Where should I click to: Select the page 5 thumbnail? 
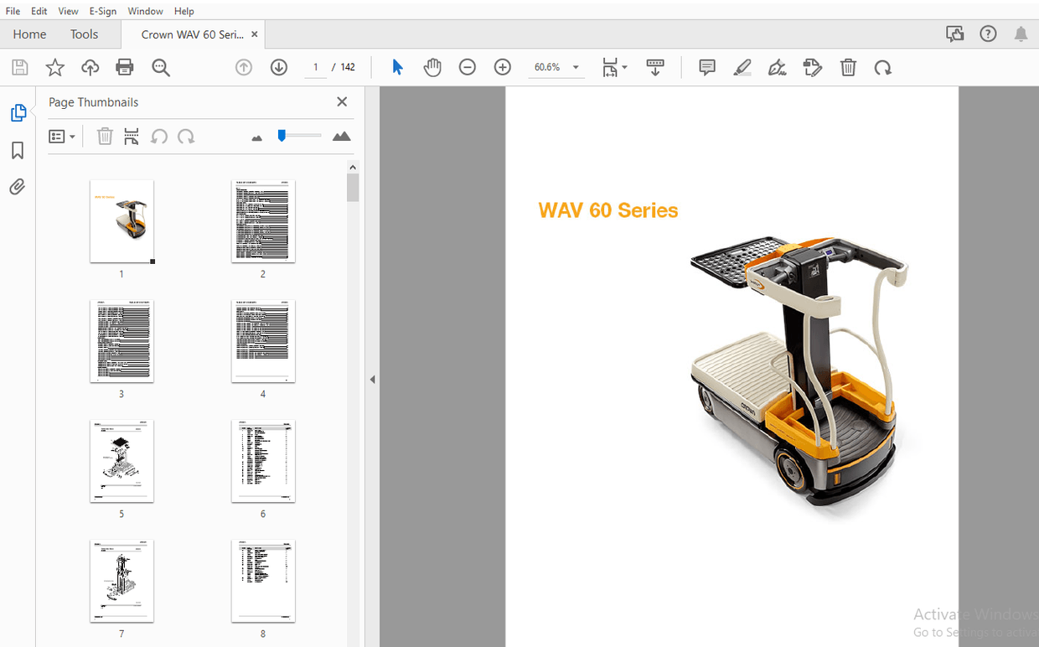pos(121,461)
